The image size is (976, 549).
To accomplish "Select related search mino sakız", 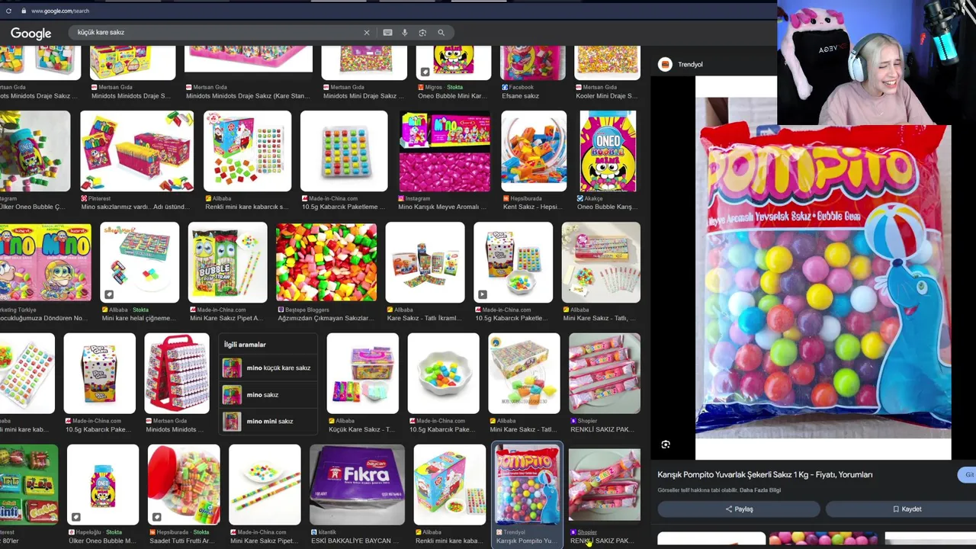I will point(267,394).
